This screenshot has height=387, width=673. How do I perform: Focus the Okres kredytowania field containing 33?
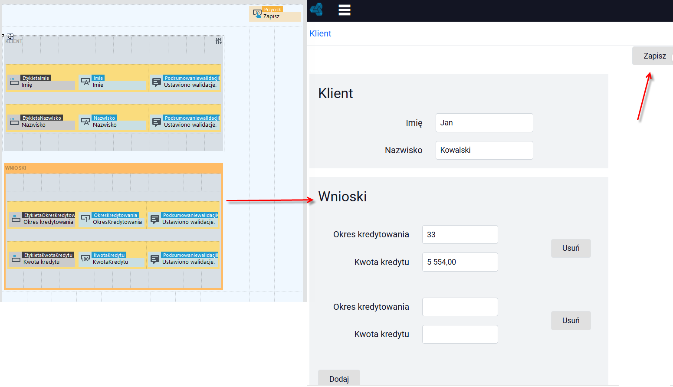[460, 234]
